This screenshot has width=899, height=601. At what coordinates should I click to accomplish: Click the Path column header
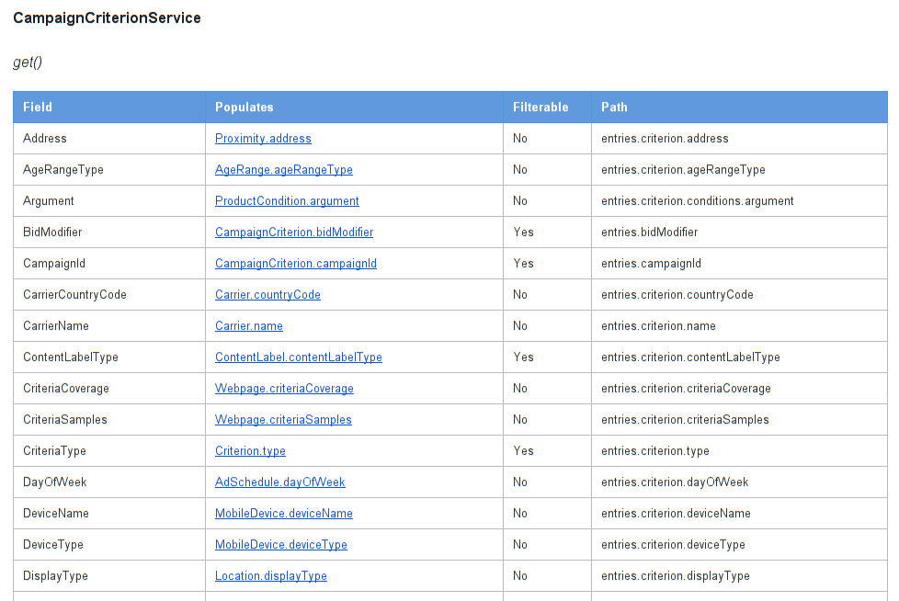(x=614, y=108)
